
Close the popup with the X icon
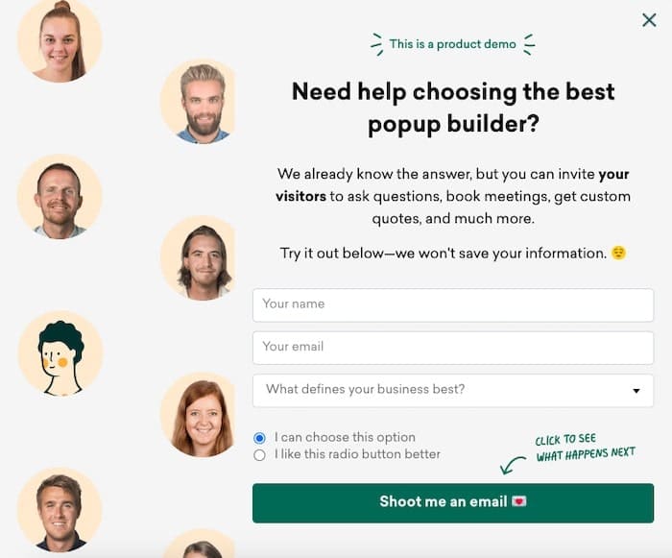[649, 20]
